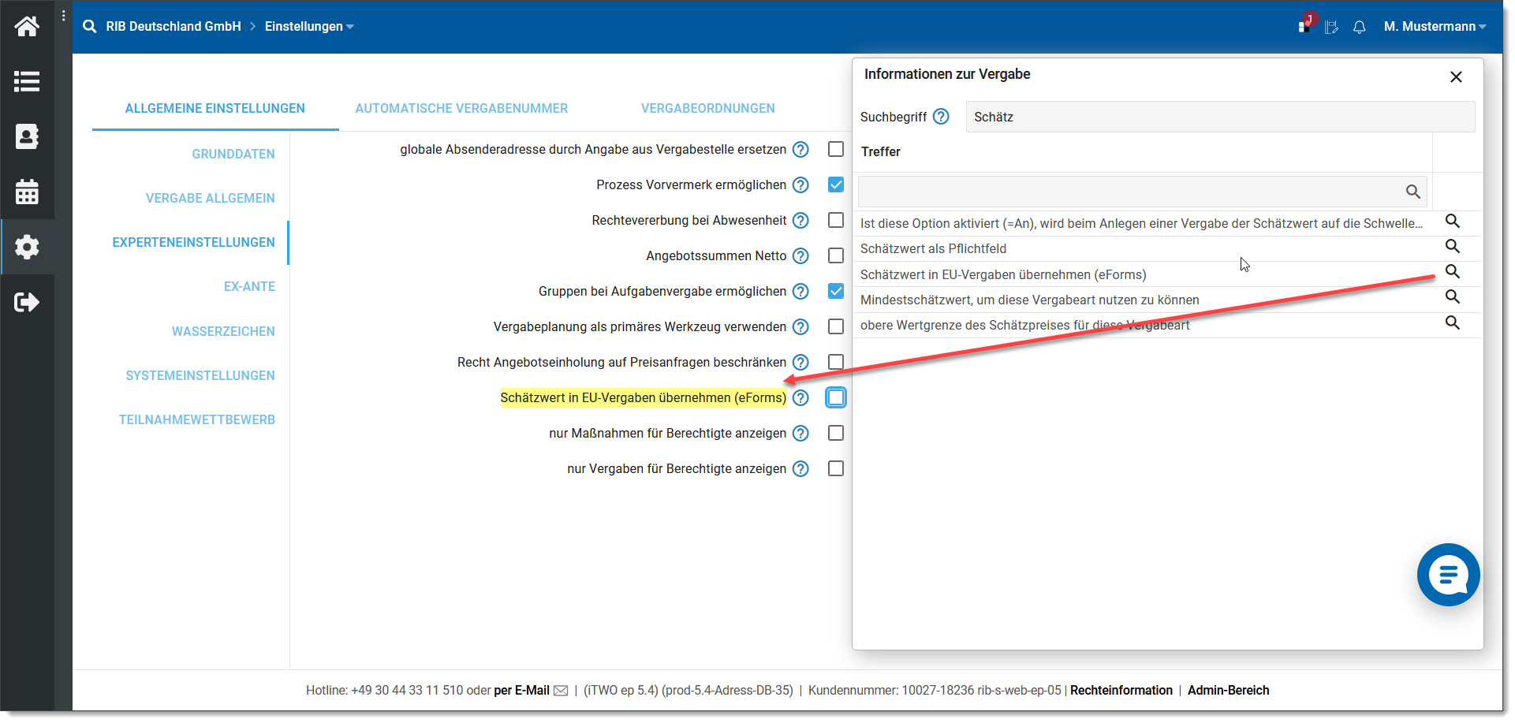The image size is (1515, 723).
Task: Select Systemeinstellungen in side menu
Action: tap(200, 375)
